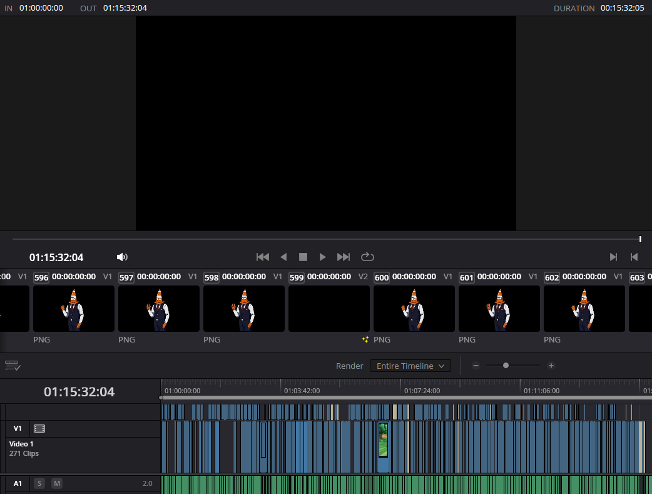Image resolution: width=652 pixels, height=494 pixels.
Task: Click the PNG codec label under clip 601
Action: (467, 339)
